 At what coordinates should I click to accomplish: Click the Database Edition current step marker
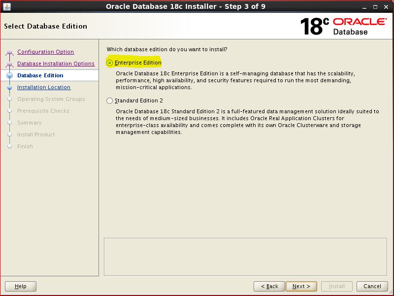(9, 75)
